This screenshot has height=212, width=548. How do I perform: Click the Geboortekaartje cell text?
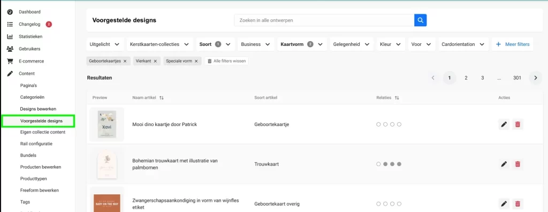tap(271, 124)
